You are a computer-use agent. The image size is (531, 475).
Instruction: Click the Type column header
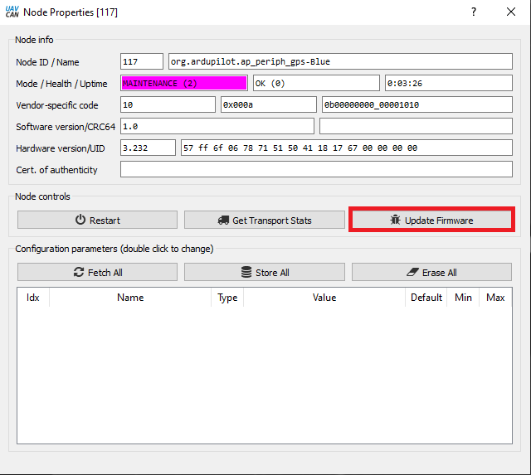click(x=227, y=298)
